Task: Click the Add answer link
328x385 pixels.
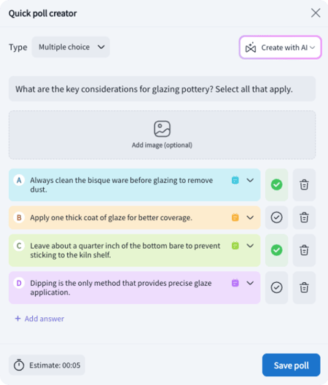Action: click(x=40, y=319)
